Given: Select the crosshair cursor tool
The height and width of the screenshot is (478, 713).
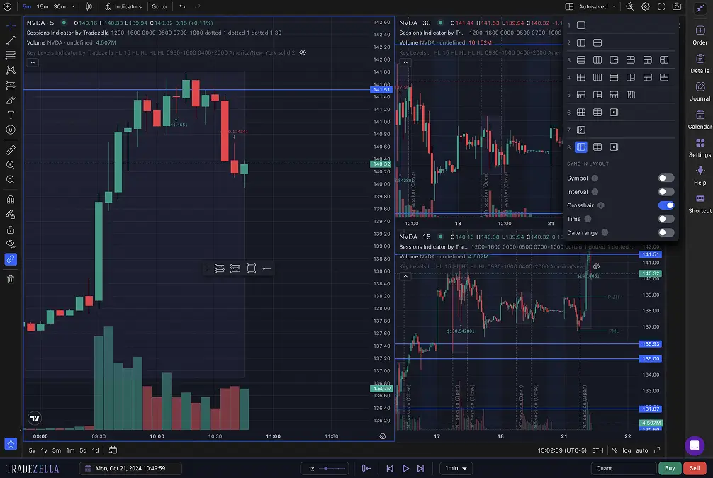Looking at the screenshot, I should (11, 25).
